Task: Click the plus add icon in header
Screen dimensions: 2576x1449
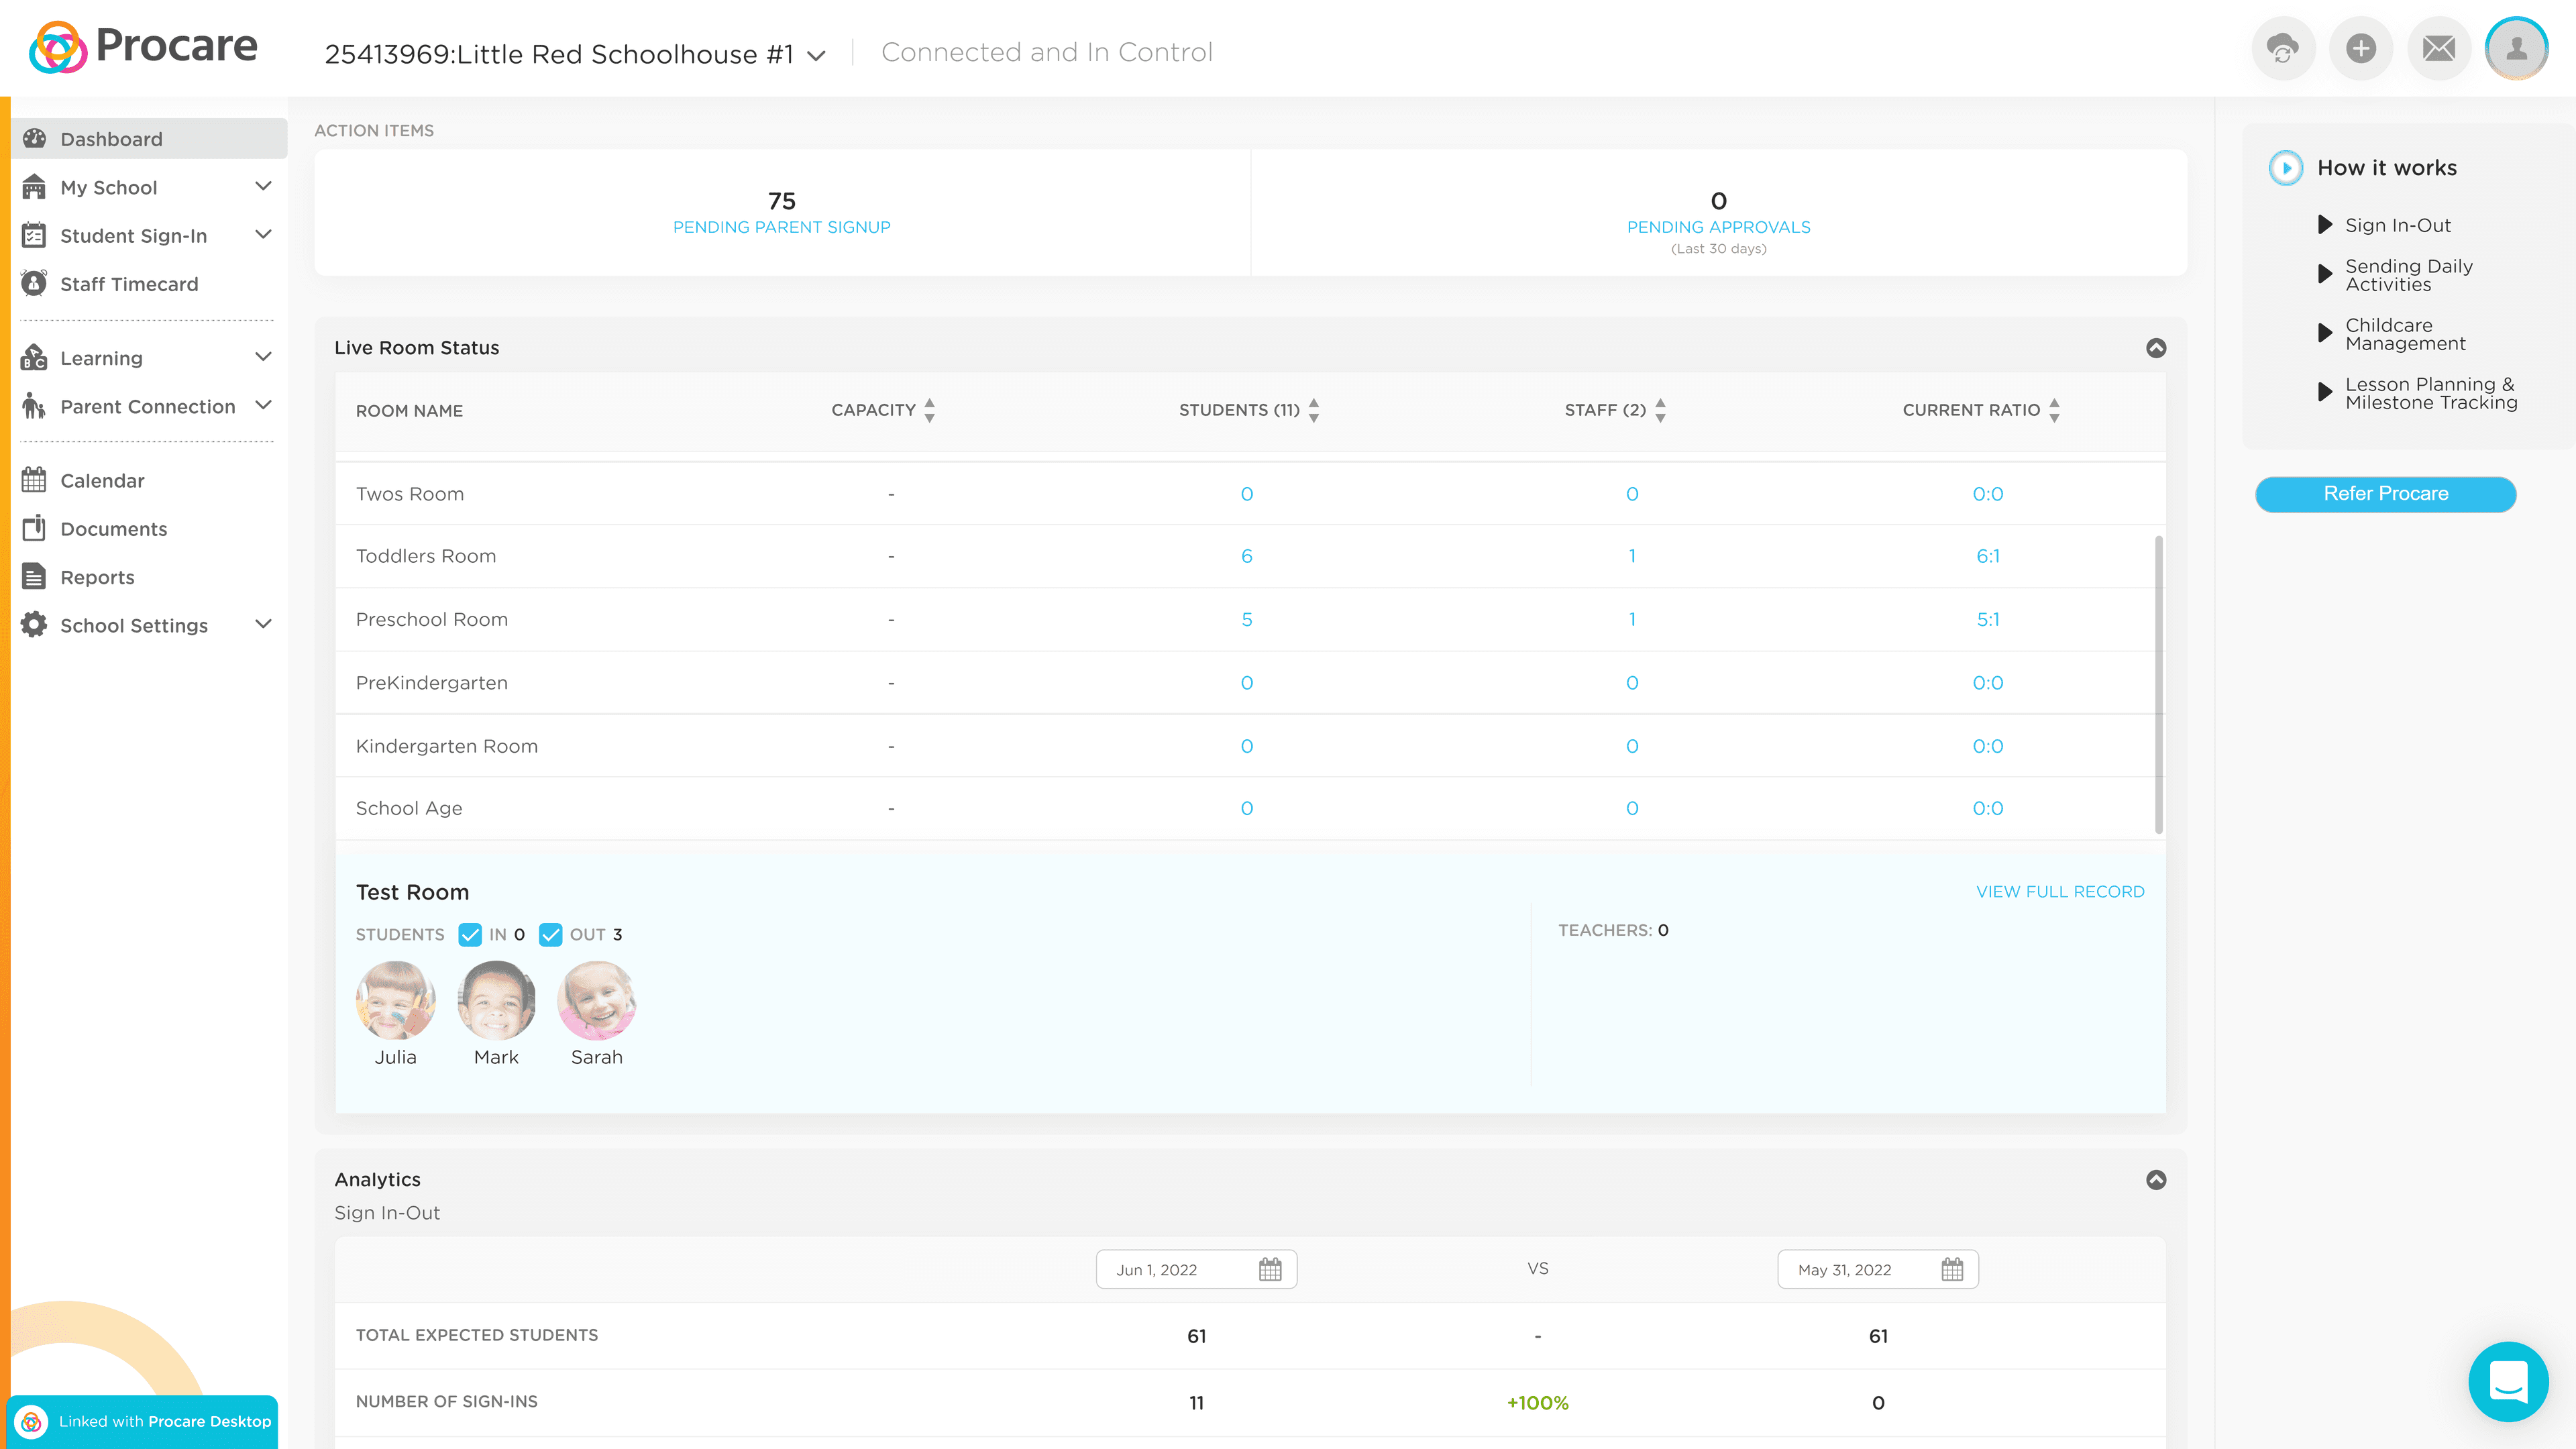Action: [2360, 48]
